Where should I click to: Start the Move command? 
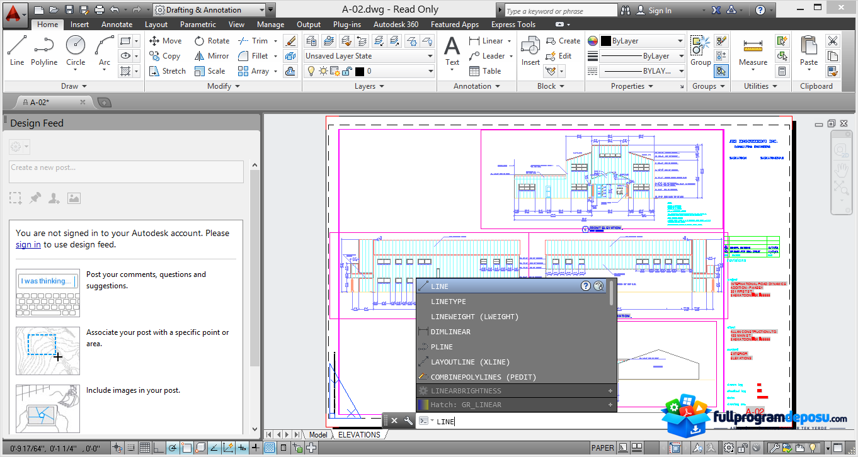[x=165, y=41]
